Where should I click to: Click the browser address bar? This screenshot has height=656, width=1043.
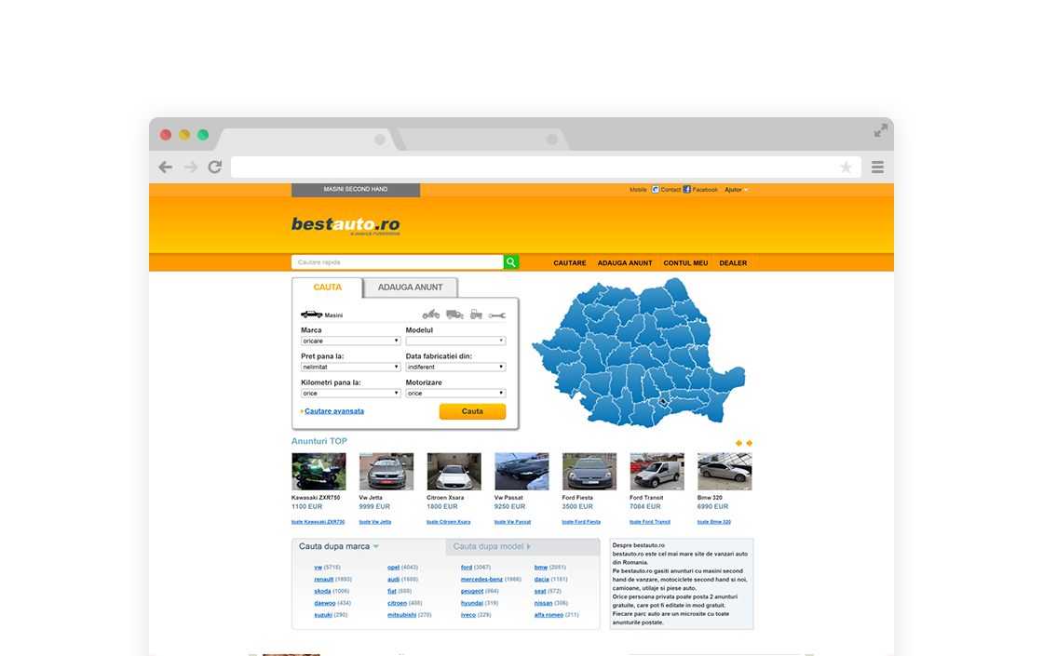pyautogui.click(x=546, y=167)
